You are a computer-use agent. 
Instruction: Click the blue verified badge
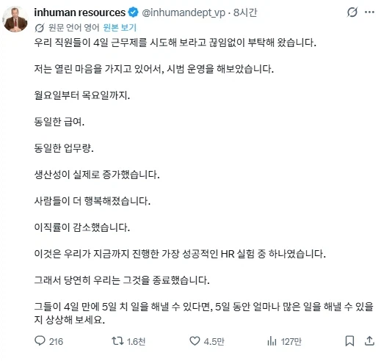(134, 12)
